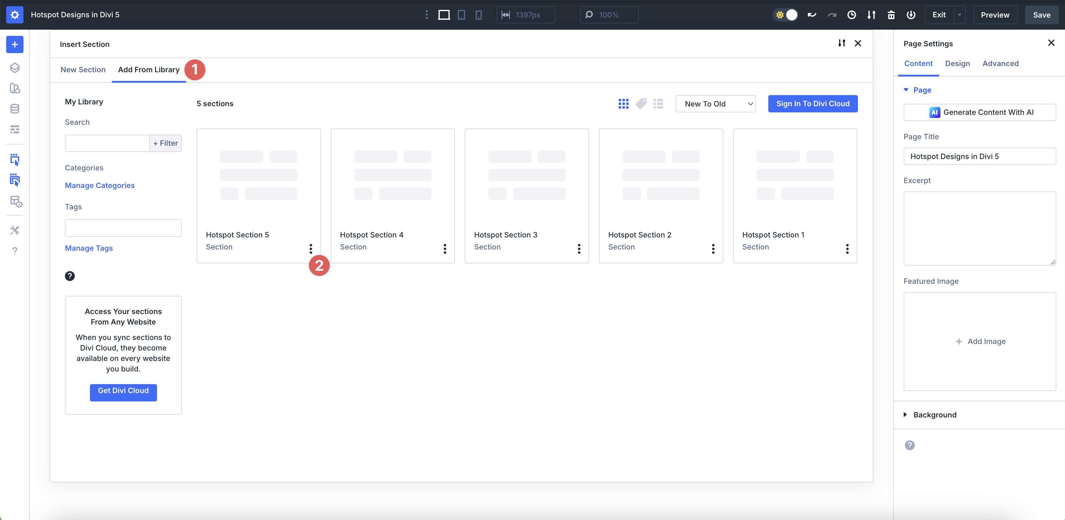1065x520 pixels.
Task: Click Sign In To Divi Cloud button
Action: coord(813,104)
